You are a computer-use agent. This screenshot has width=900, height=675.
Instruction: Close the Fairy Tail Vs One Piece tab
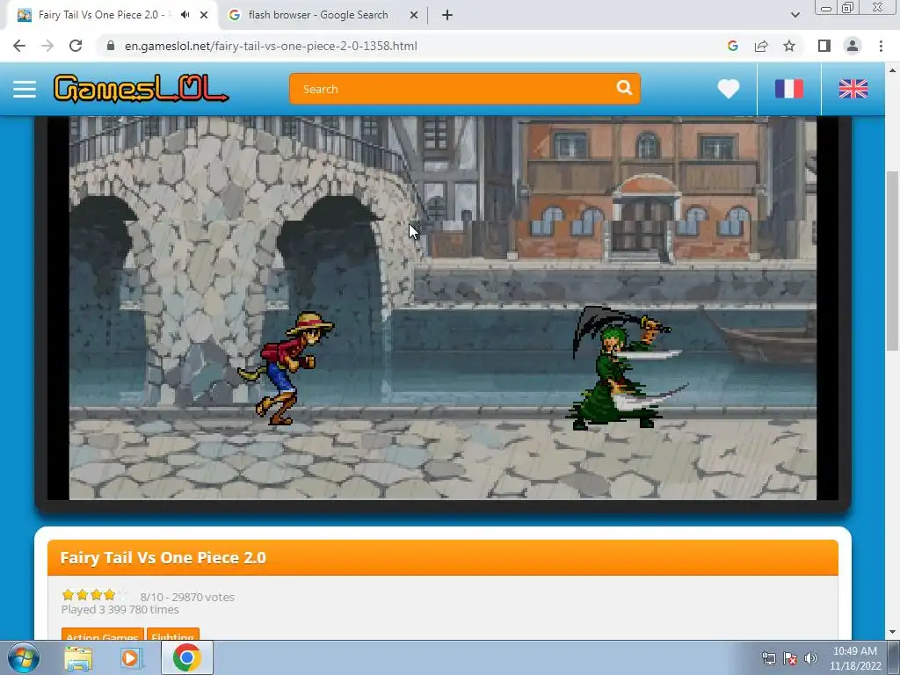click(204, 15)
